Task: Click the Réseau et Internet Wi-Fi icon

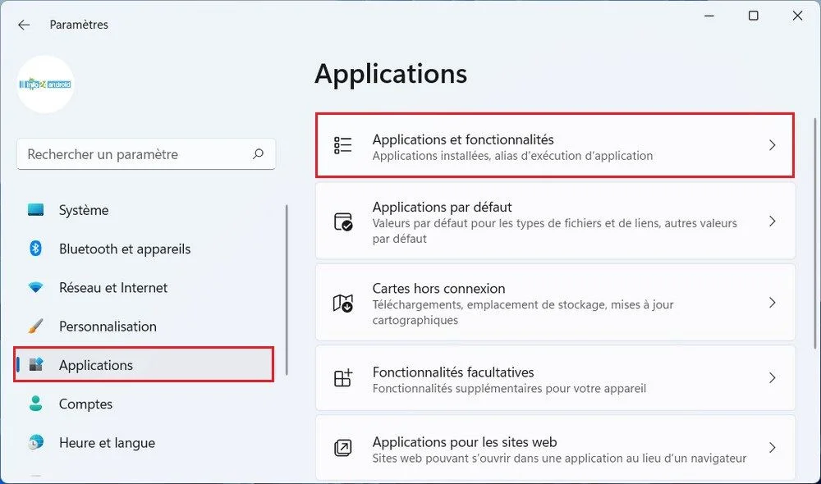Action: pyautogui.click(x=35, y=288)
